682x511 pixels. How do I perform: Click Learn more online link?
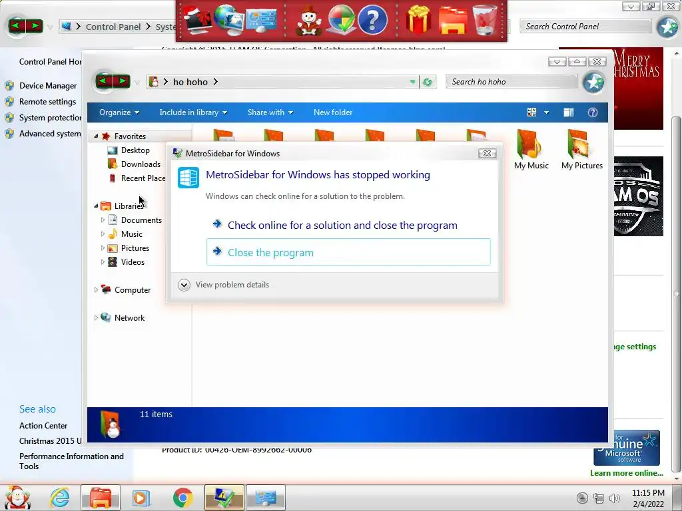tap(626, 473)
